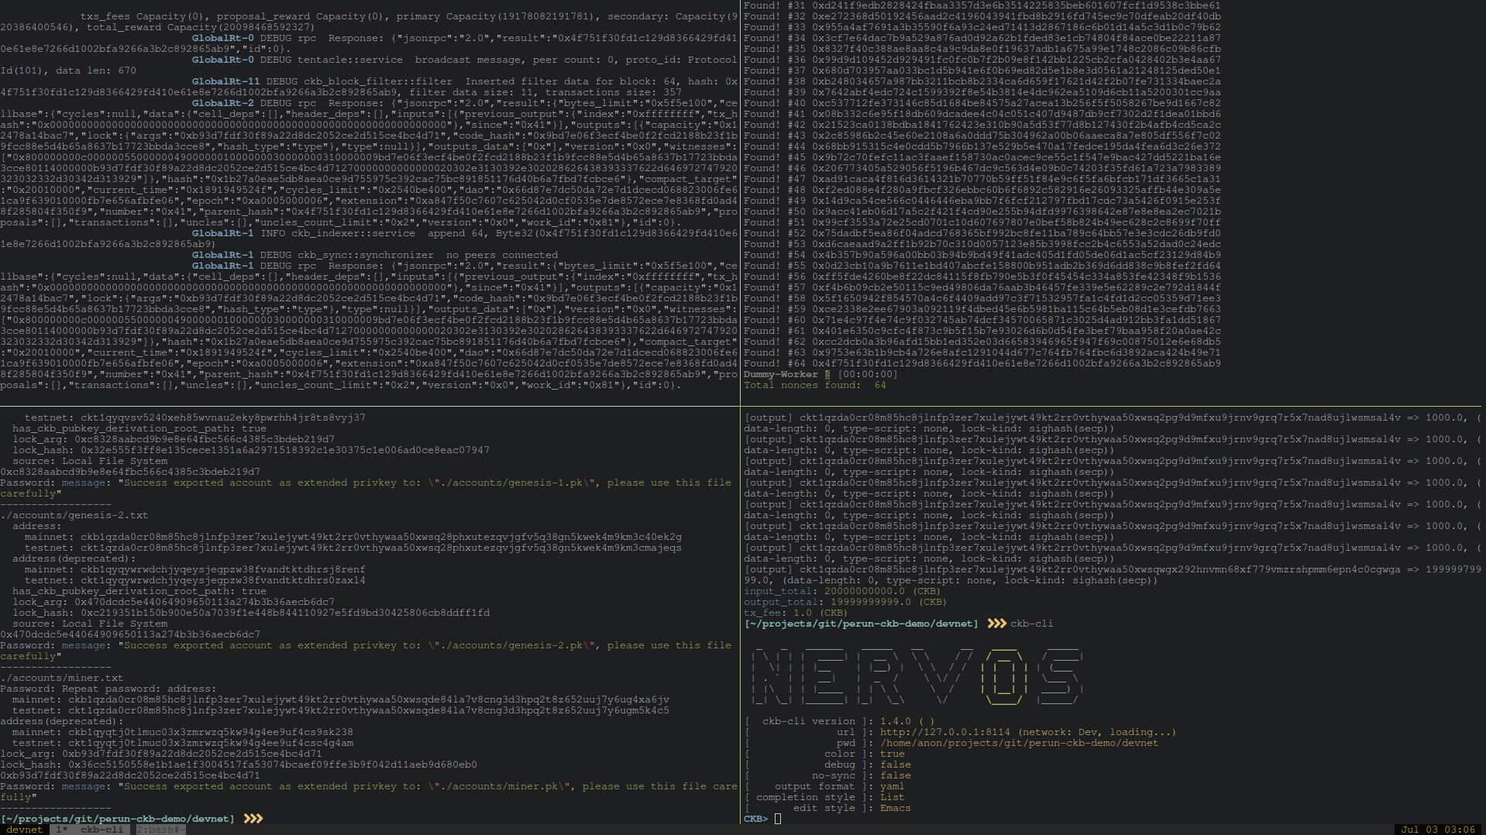This screenshot has width=1486, height=835.
Task: Click miner lock_hash starting with 0x36cc5150558e1b1ae
Action: (273, 765)
